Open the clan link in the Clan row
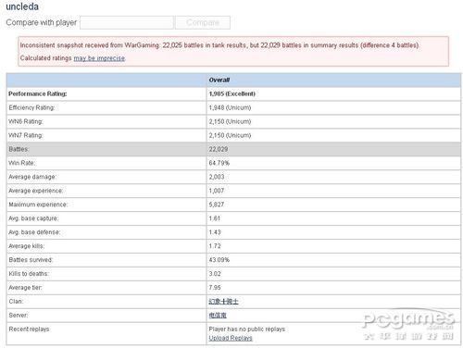 pyautogui.click(x=223, y=302)
